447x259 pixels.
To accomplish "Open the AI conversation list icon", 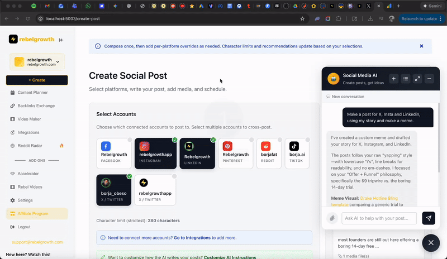I will (406, 79).
